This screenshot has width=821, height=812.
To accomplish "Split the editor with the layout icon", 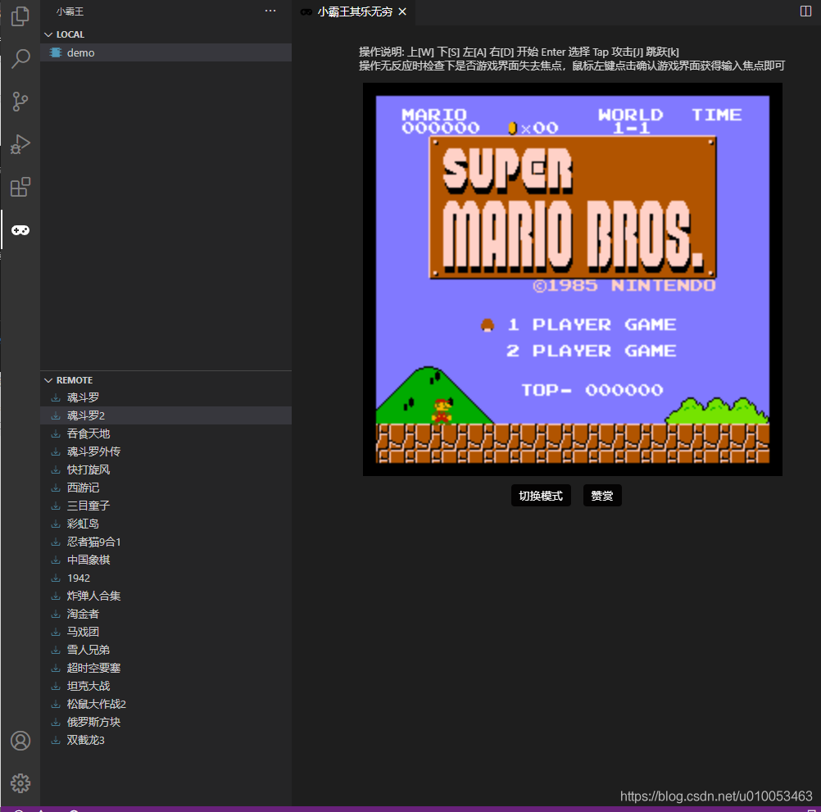I will click(x=805, y=11).
